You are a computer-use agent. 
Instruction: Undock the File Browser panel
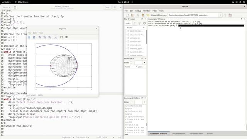(x=142, y=19)
